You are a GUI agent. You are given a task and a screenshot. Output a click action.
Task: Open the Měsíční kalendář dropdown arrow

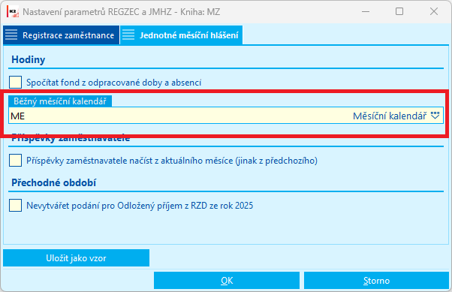(x=435, y=116)
